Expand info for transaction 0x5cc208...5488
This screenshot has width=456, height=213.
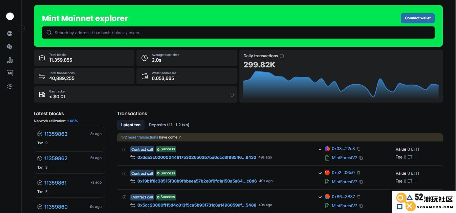coord(124,197)
